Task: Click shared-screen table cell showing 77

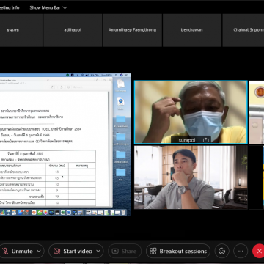Action: tap(57, 197)
